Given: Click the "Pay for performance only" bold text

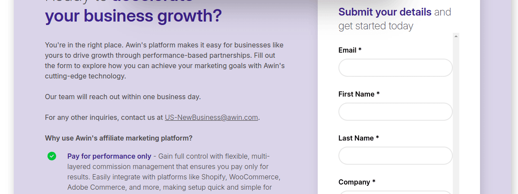Looking at the screenshot, I should [x=109, y=156].
